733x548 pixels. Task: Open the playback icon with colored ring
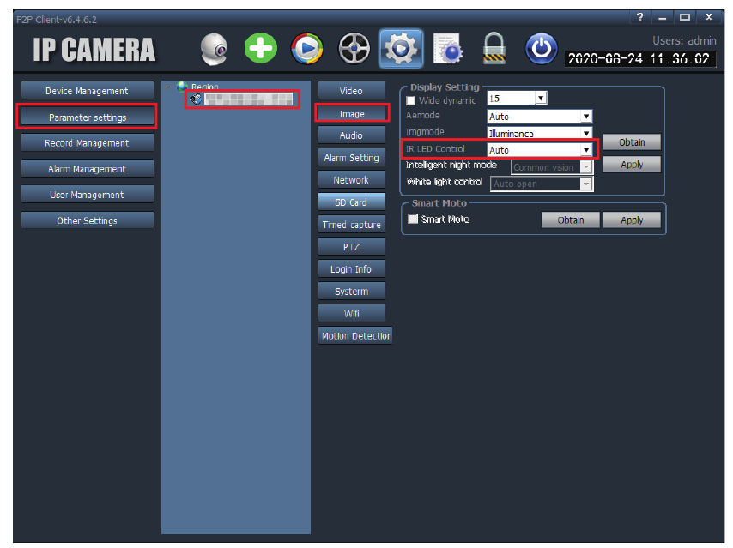[306, 48]
